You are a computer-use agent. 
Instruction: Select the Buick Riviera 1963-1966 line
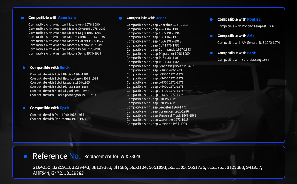(x=59, y=87)
